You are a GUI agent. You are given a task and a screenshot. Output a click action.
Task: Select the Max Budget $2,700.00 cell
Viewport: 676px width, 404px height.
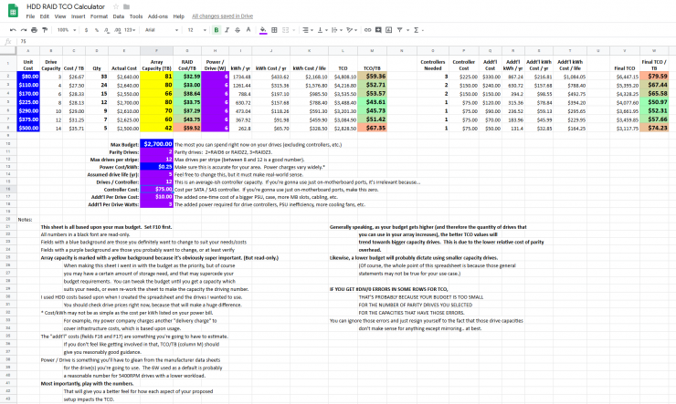click(x=156, y=144)
